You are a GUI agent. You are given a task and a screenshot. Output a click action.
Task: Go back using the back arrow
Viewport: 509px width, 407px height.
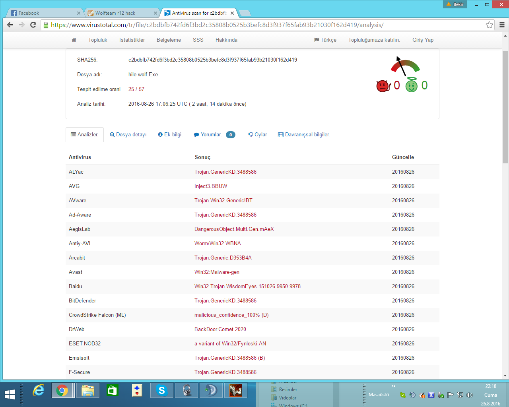[x=10, y=25]
